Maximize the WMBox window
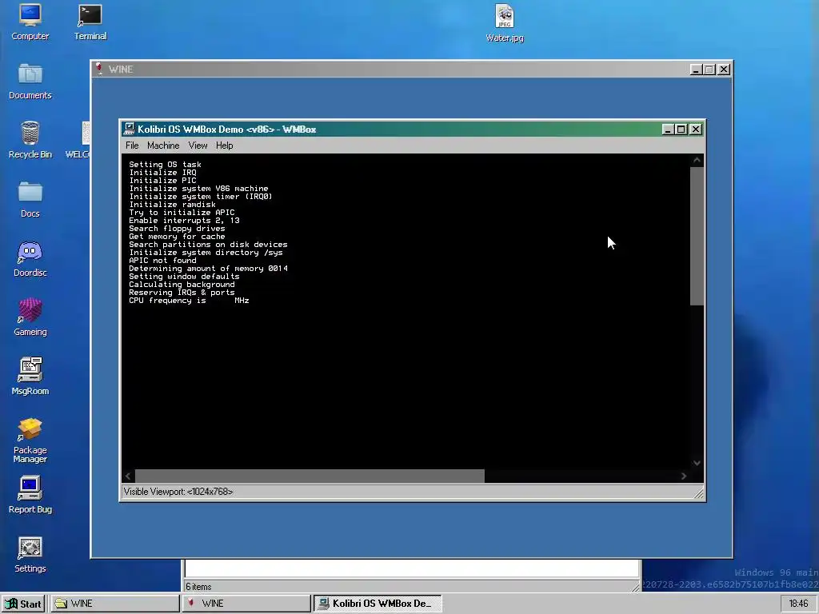Viewport: 819px width, 614px height. [x=681, y=129]
